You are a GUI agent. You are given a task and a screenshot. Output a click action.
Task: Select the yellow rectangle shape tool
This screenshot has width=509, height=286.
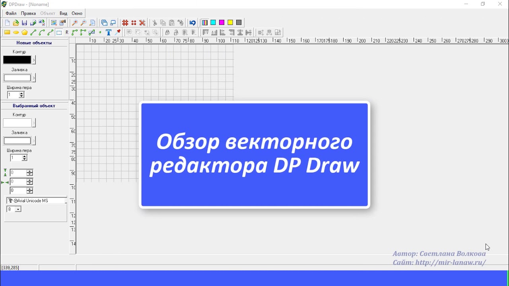[x=7, y=33]
